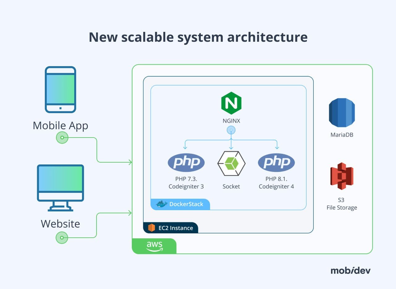Viewport: 396px width, 289px height.
Task: Click the S3 File Storage text label
Action: [342, 204]
